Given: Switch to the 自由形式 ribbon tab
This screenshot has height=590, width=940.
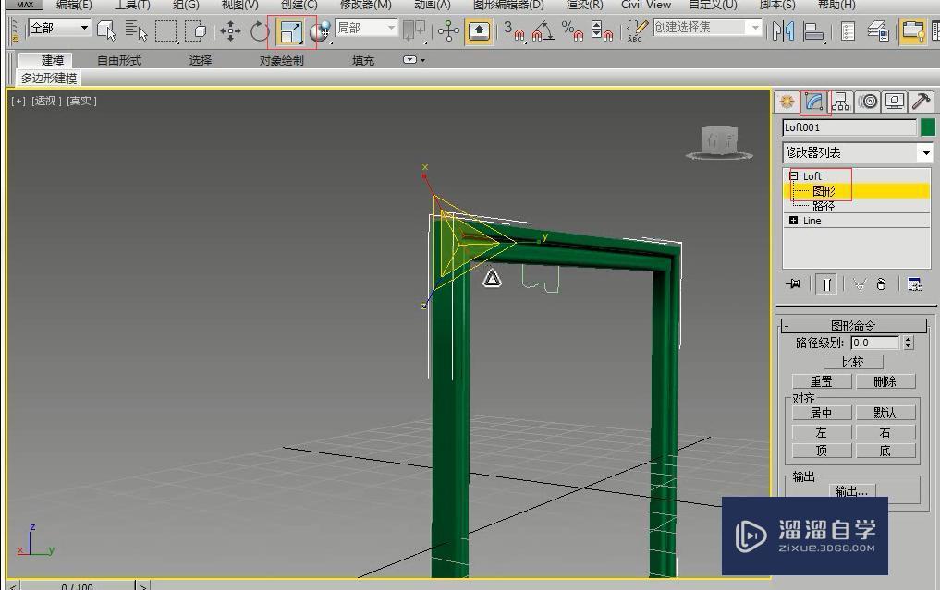Looking at the screenshot, I should [119, 61].
